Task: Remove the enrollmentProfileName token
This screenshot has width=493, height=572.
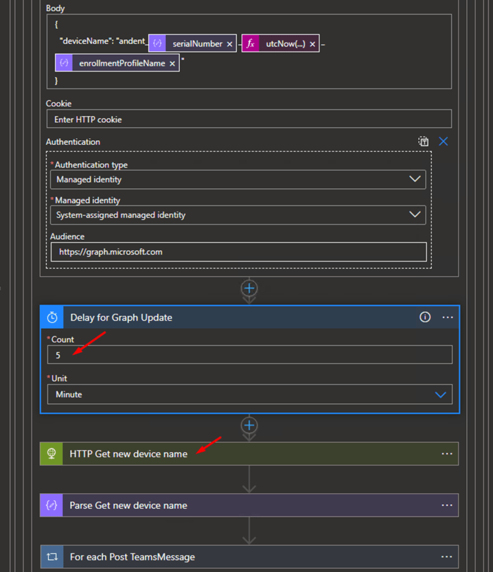Action: [x=172, y=64]
